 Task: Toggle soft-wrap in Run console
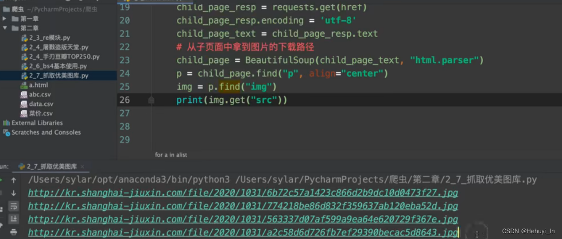pyautogui.click(x=14, y=206)
